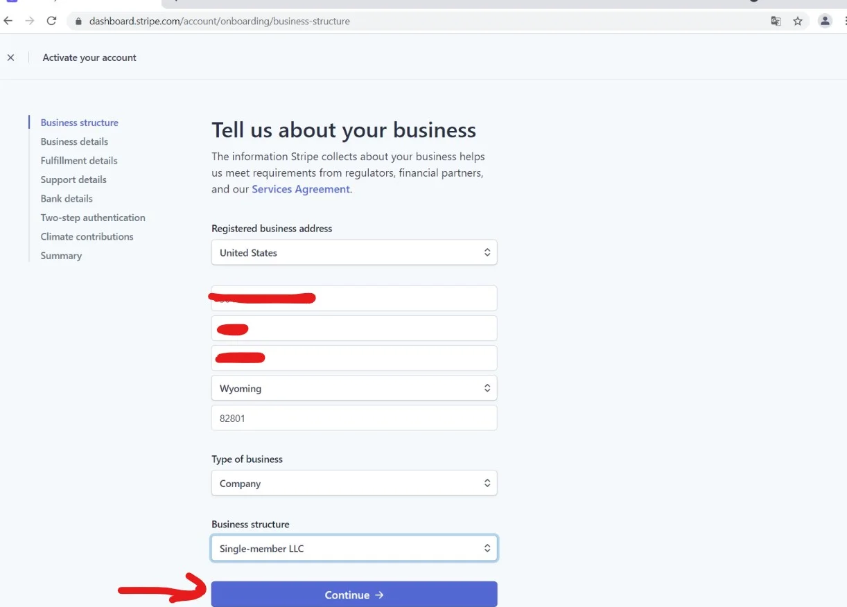This screenshot has height=607, width=847.
Task: Open Two-step authentication step
Action: point(93,218)
